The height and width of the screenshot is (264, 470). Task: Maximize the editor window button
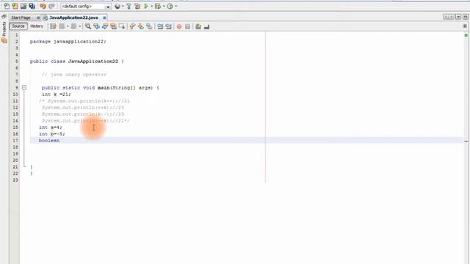(466, 17)
